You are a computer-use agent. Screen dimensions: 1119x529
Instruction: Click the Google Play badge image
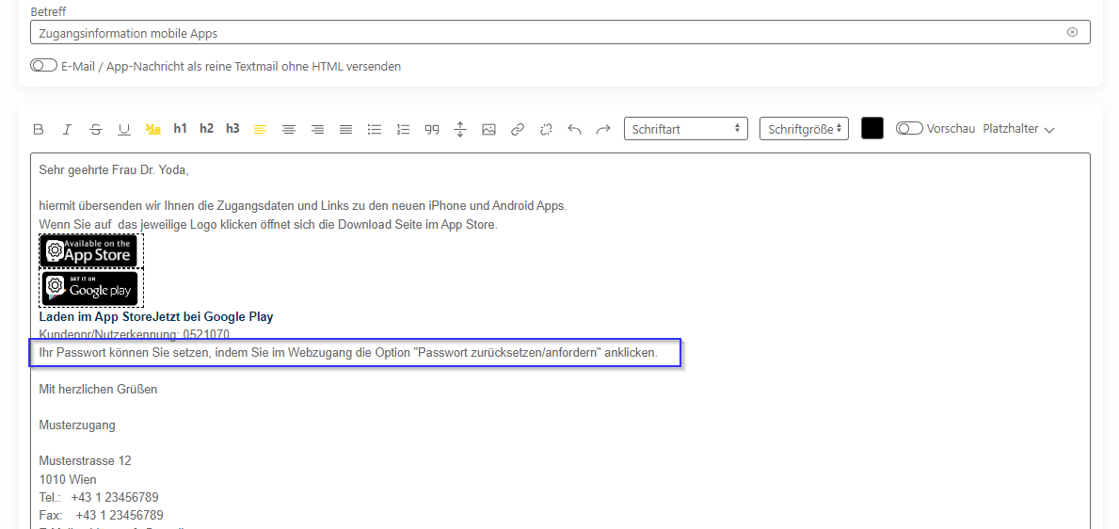pos(90,289)
